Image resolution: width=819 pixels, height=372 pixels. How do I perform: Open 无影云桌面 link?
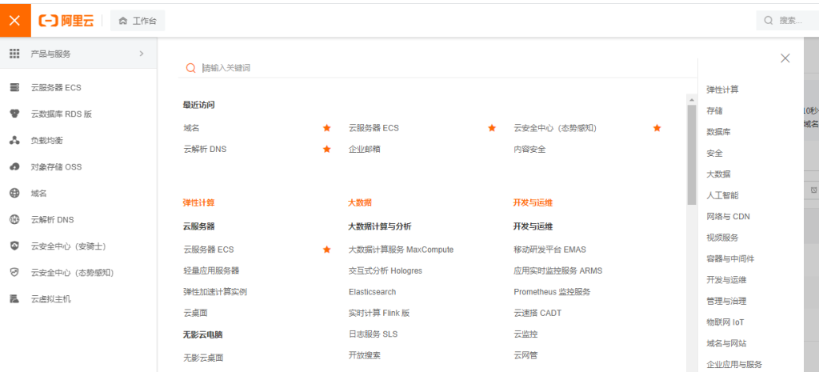point(203,358)
